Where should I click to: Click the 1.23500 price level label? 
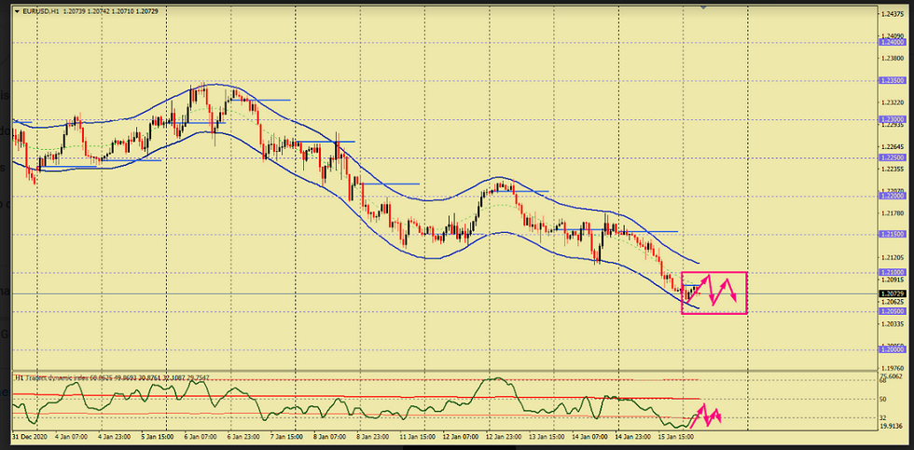pyautogui.click(x=893, y=81)
